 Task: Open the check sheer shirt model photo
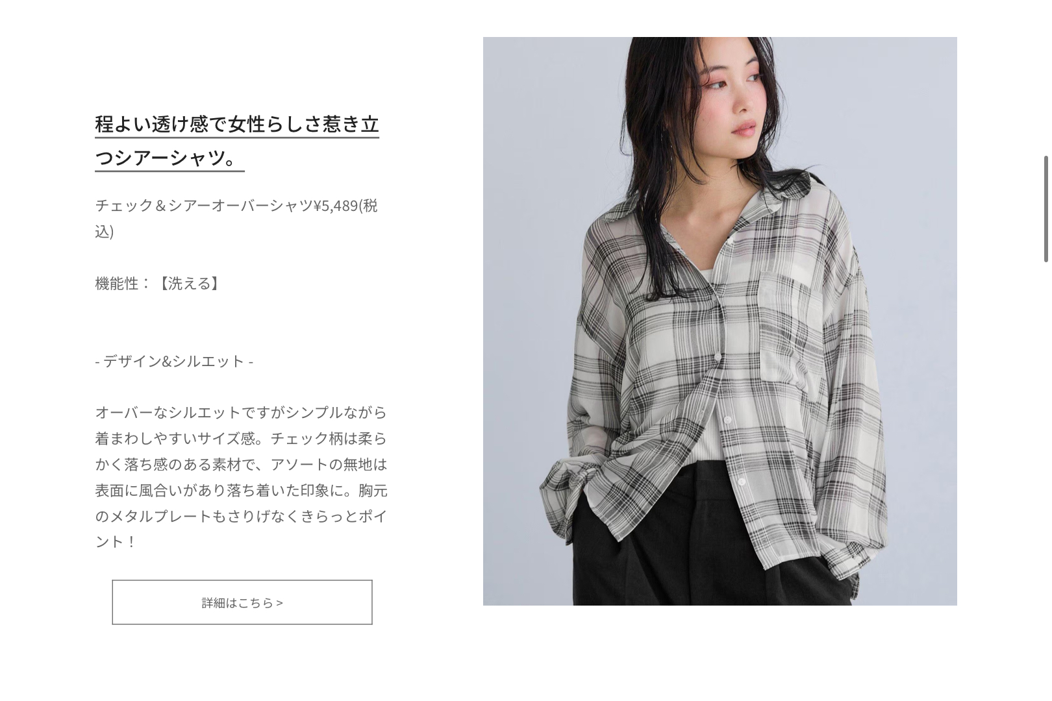720,321
